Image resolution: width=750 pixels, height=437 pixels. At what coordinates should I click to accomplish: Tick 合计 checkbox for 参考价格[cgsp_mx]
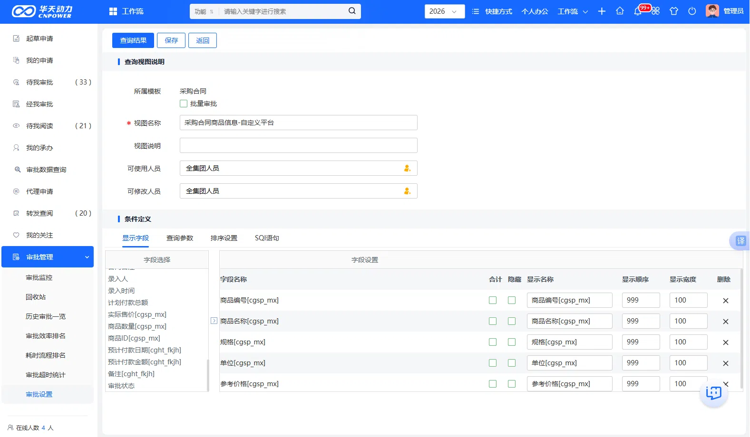click(493, 384)
